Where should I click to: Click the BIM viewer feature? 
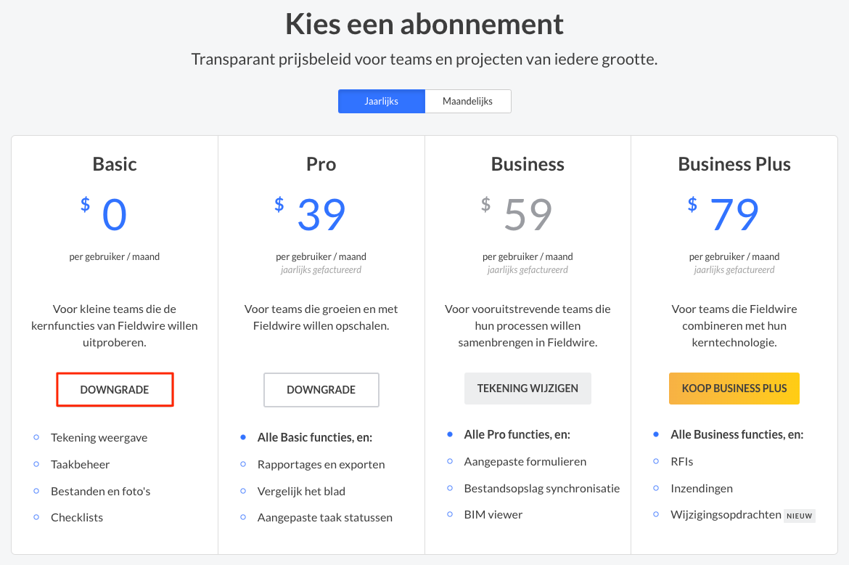[x=493, y=514]
